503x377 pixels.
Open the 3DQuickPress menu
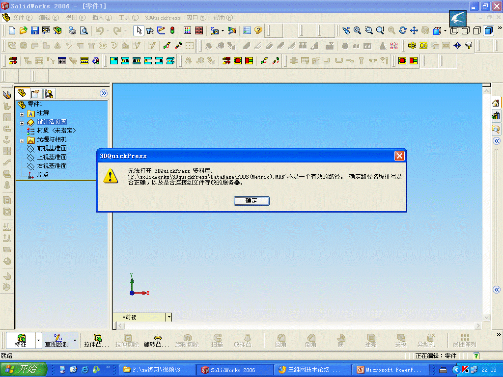click(163, 18)
